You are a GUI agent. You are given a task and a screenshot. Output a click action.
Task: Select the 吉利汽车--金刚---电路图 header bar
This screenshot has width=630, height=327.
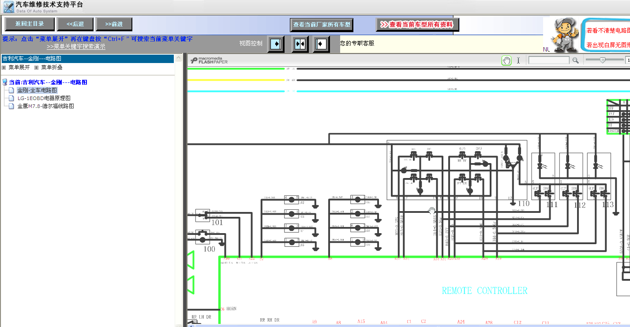point(87,59)
